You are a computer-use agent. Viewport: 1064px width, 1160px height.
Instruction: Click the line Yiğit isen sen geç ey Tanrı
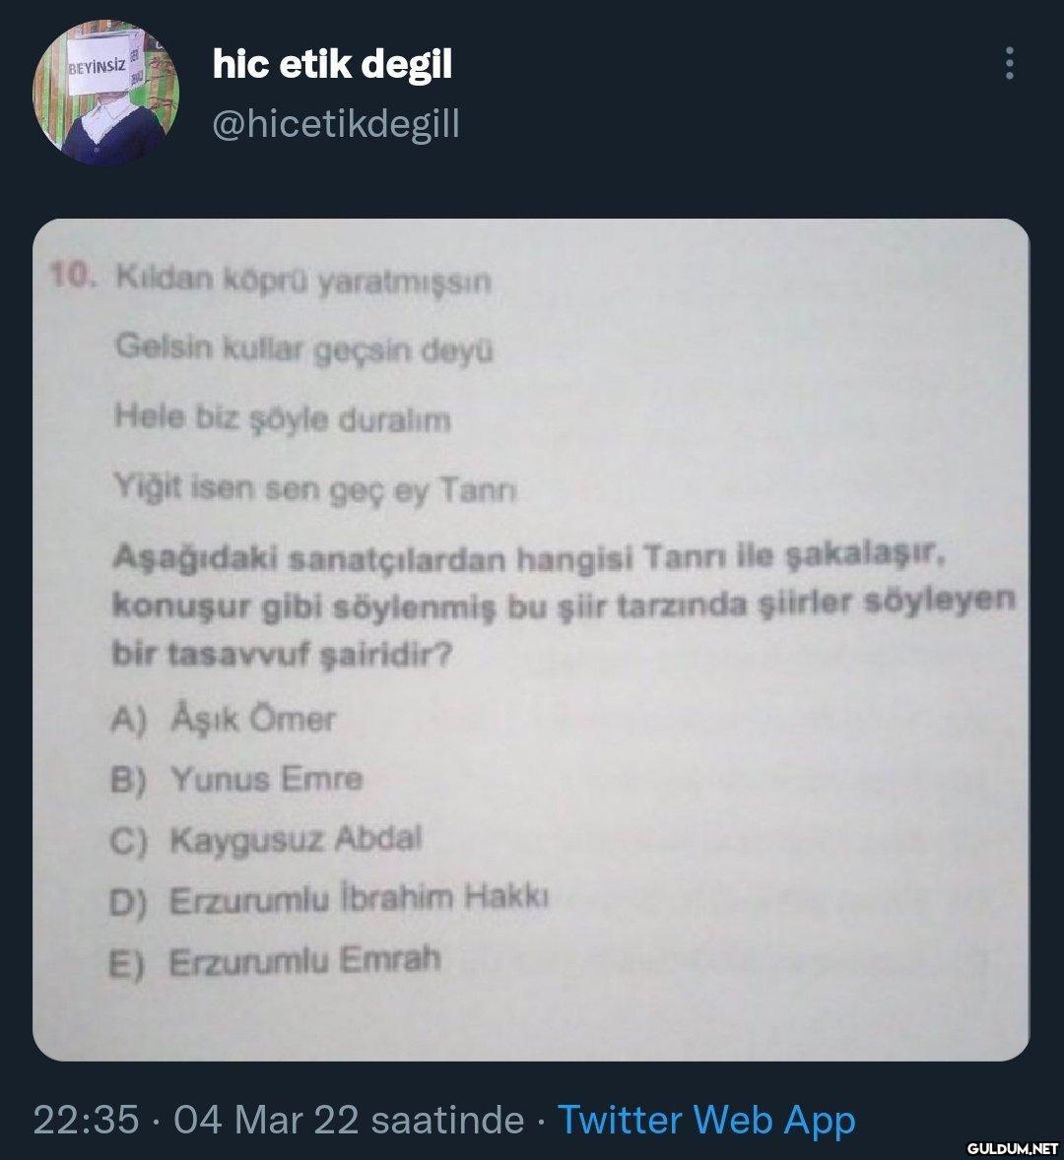coord(315,488)
